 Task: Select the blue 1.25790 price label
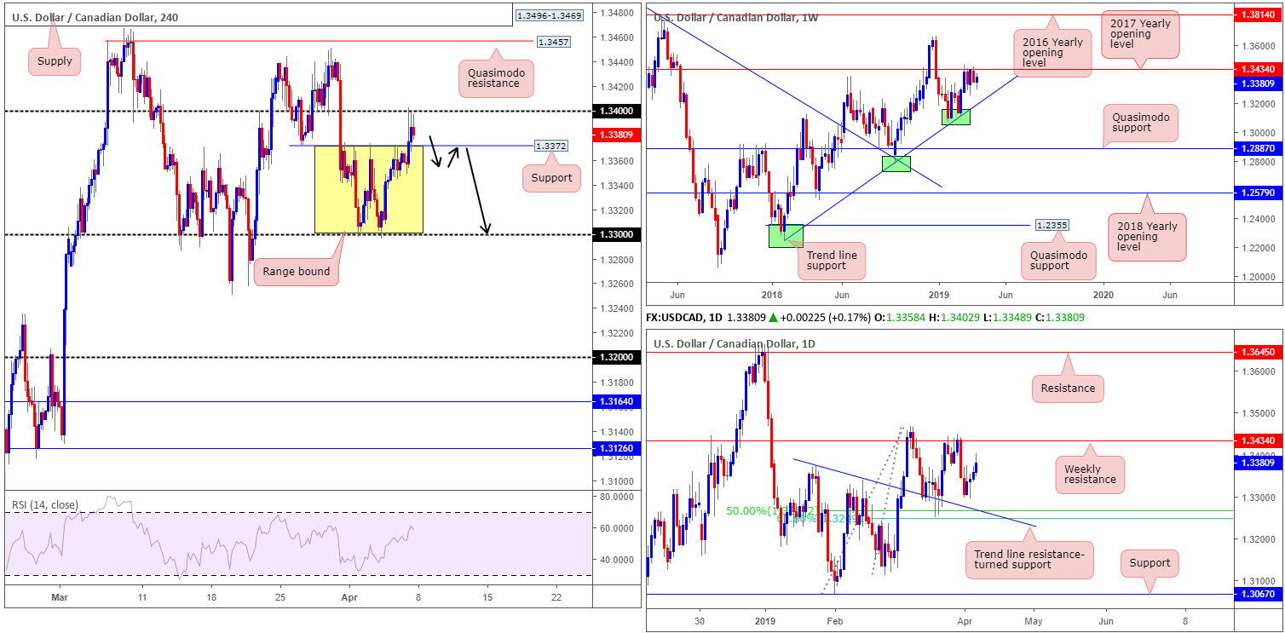pos(1258,193)
